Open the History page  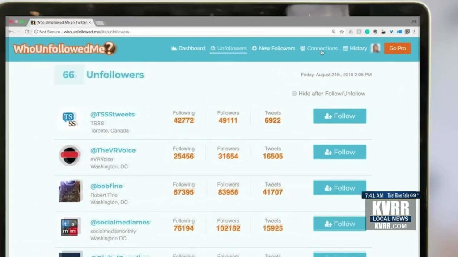[355, 48]
